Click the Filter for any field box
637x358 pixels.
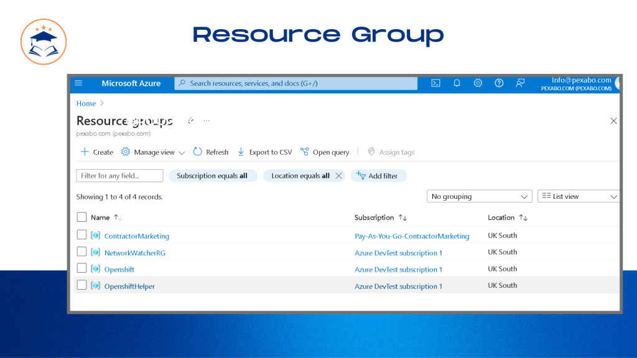[120, 176]
